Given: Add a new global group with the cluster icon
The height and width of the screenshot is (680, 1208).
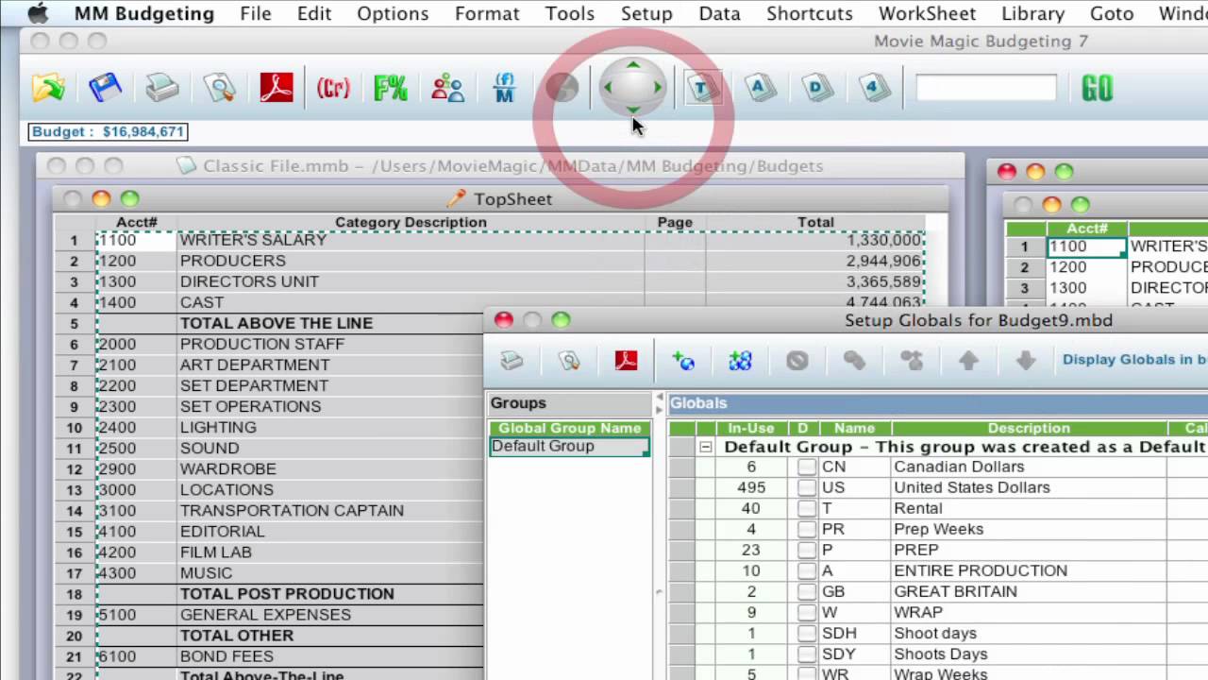Looking at the screenshot, I should 740,361.
